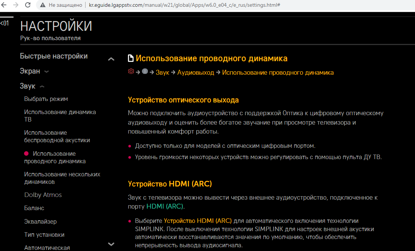Select the currently active Использование проводного динамика item
The width and height of the screenshot is (415, 251).
[54, 157]
